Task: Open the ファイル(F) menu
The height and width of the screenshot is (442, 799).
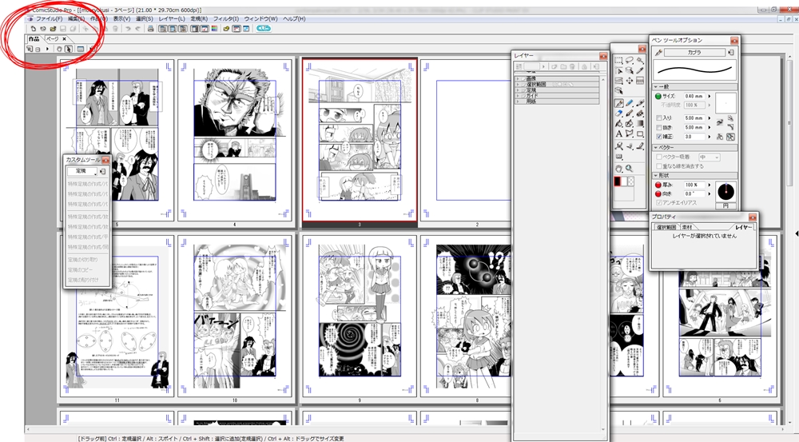Action: pyautogui.click(x=49, y=19)
